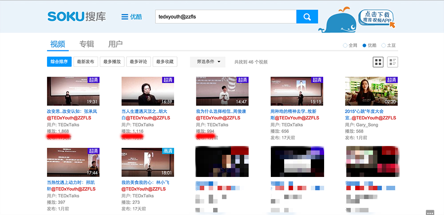The height and width of the screenshot is (215, 444).
Task: Open video thumbnail with duration 15:15
Action: [x=297, y=91]
